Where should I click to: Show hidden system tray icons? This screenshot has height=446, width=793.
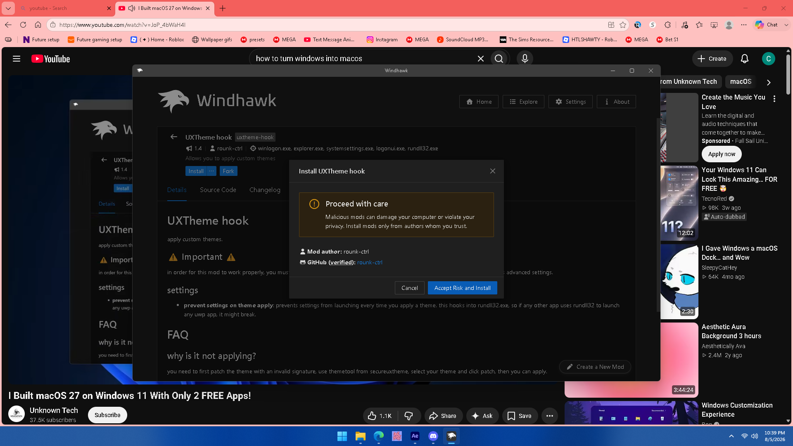pos(731,436)
